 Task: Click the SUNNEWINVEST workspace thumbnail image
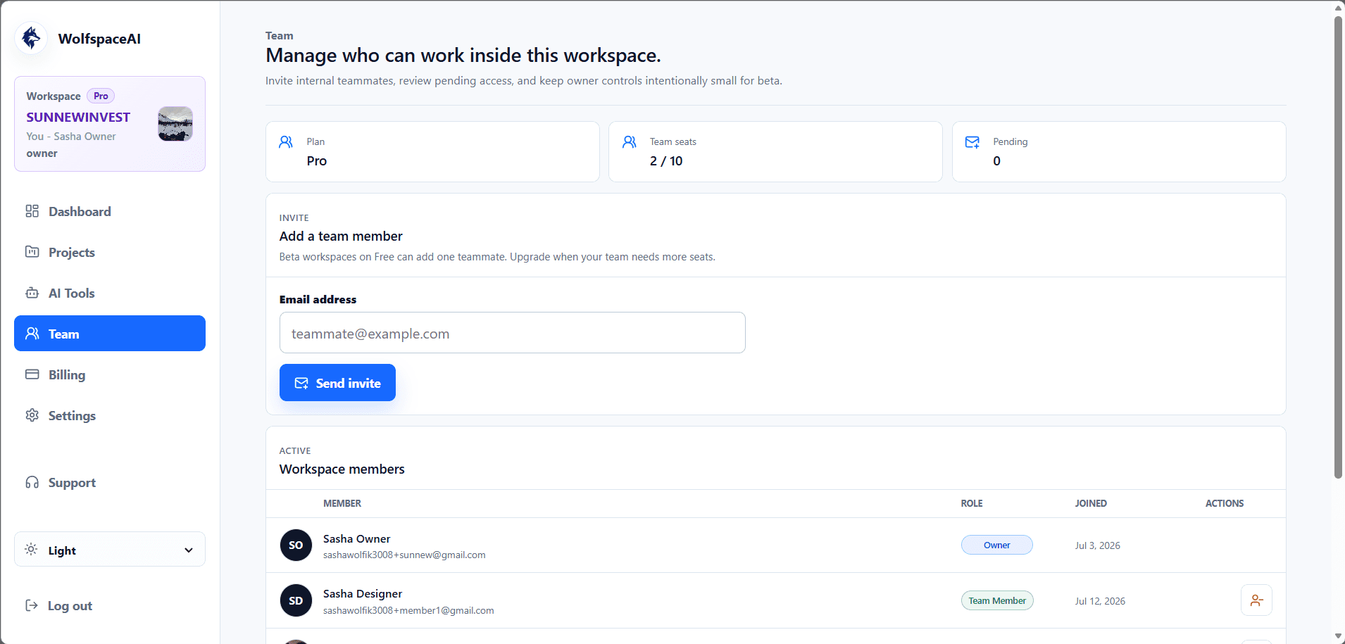tap(175, 124)
